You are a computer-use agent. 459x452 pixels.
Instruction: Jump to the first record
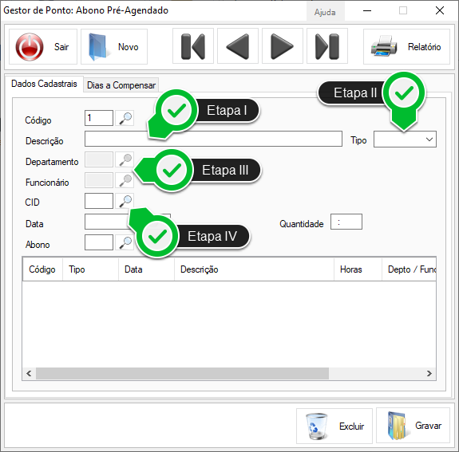[193, 46]
